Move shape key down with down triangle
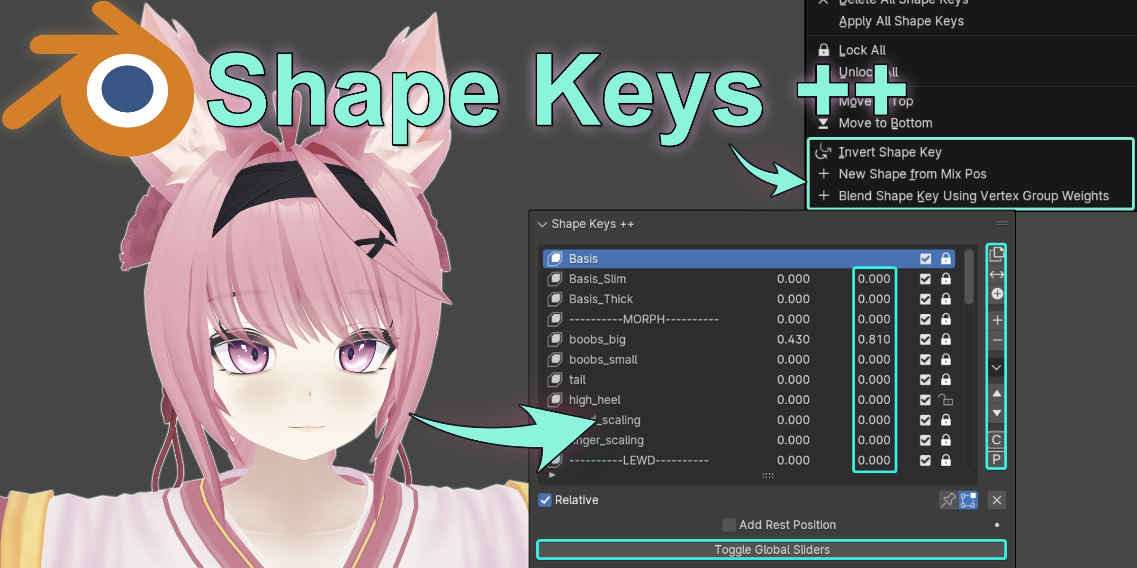The width and height of the screenshot is (1137, 568). click(997, 413)
